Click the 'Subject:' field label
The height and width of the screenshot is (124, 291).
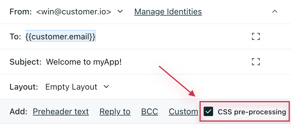(x=26, y=62)
